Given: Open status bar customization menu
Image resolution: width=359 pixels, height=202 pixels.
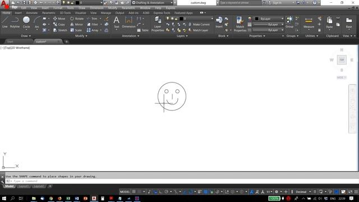Looking at the screenshot, I should (x=356, y=192).
